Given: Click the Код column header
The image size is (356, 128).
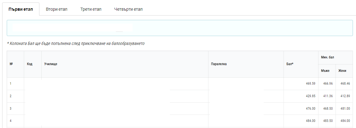Looking at the screenshot, I should [30, 64].
